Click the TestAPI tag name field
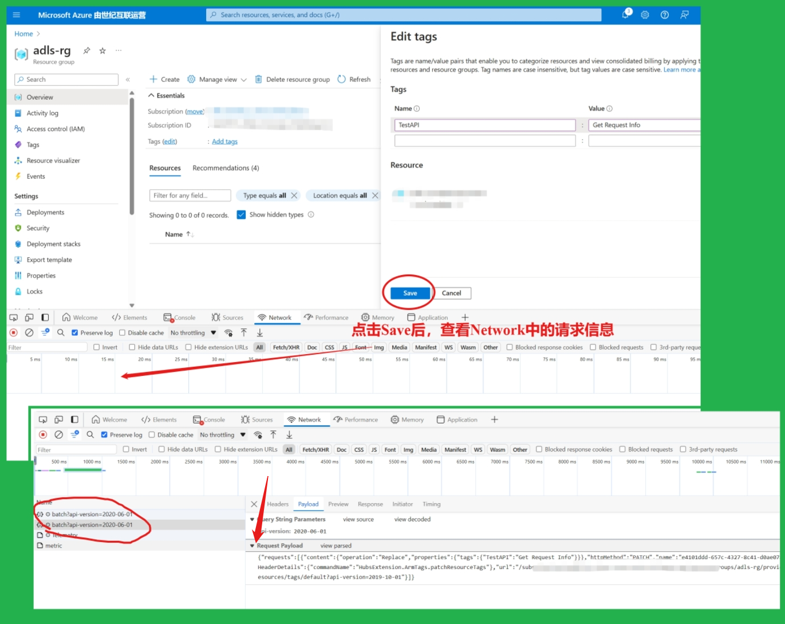This screenshot has width=785, height=624. click(485, 125)
